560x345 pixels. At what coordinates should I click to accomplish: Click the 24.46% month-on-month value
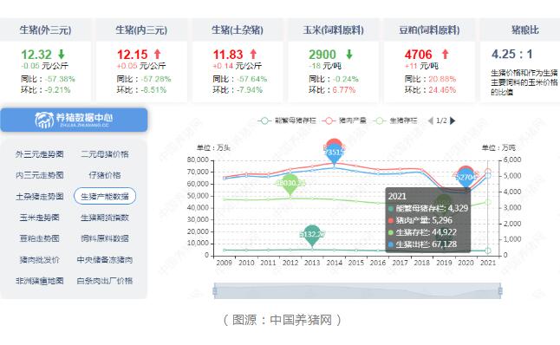[x=442, y=90]
